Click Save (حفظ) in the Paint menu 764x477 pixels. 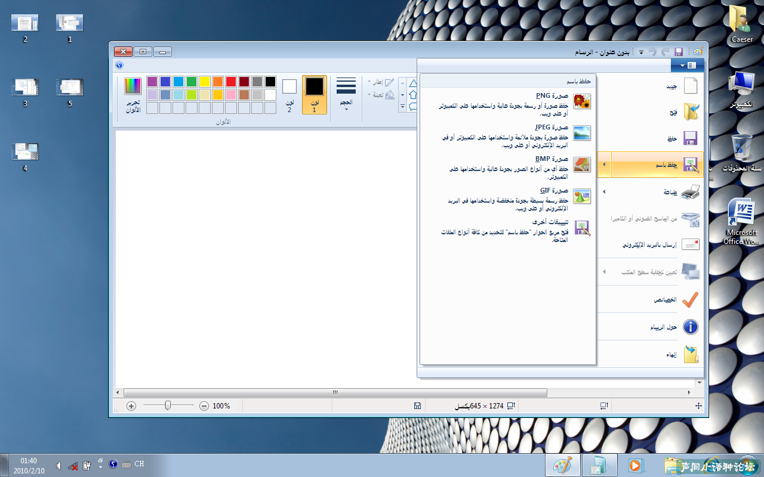[x=651, y=138]
